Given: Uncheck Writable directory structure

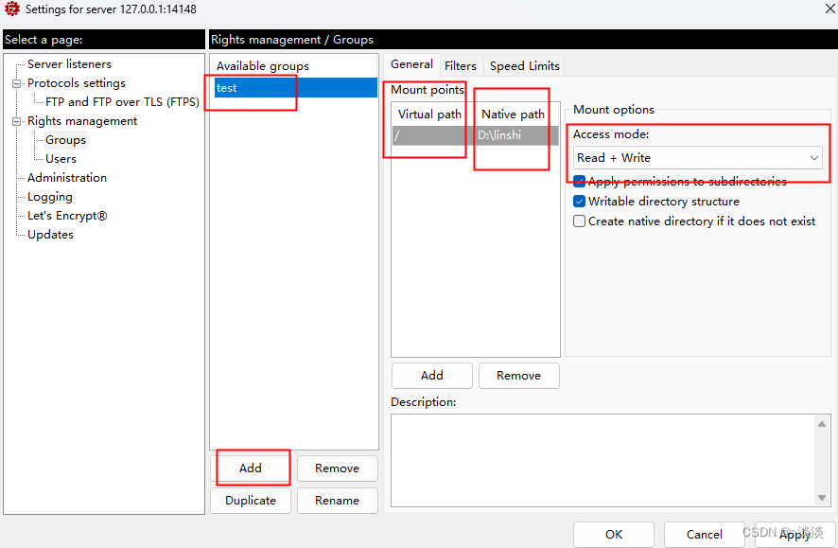Looking at the screenshot, I should pos(580,201).
